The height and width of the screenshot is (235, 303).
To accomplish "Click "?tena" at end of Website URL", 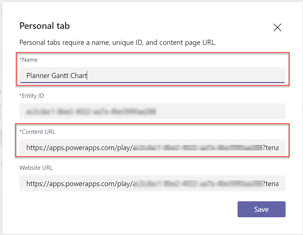I will [271, 183].
